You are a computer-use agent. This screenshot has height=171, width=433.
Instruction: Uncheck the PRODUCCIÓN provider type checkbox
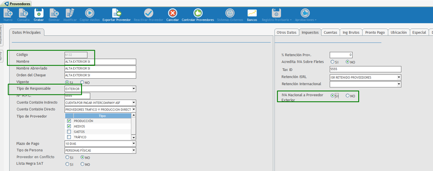[69, 121]
